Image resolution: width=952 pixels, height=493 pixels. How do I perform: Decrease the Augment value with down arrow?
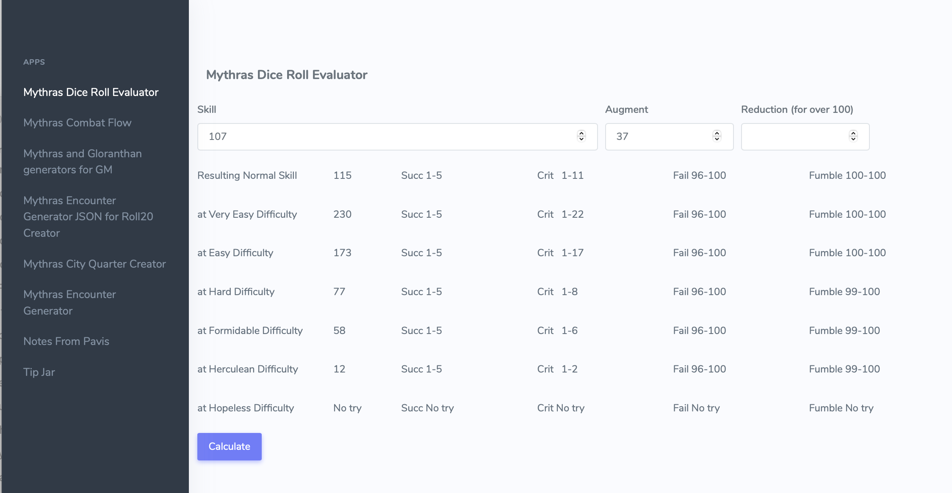[717, 139]
